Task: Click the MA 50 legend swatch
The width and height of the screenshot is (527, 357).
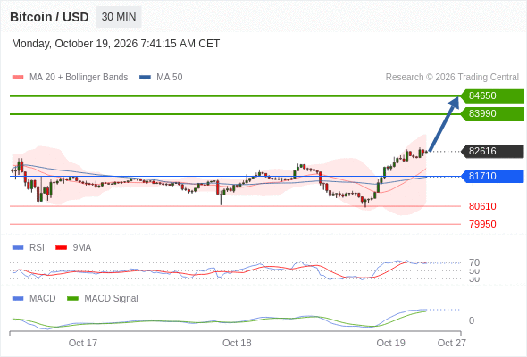Action: (x=146, y=78)
